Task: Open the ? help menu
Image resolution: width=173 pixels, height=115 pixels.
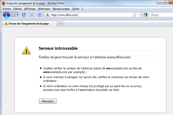Action: point(82,9)
